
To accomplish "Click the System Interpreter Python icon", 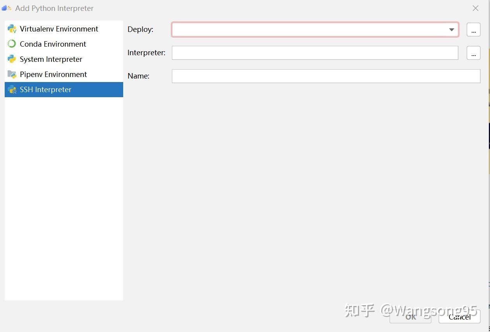I will pyautogui.click(x=12, y=59).
